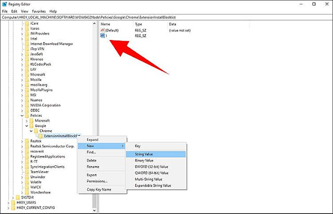Click the Icaros folder icon
The width and height of the screenshot is (333, 214).
27,28
